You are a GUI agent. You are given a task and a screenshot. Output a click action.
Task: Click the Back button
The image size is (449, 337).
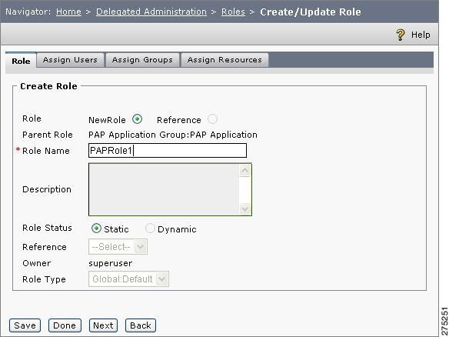(141, 325)
